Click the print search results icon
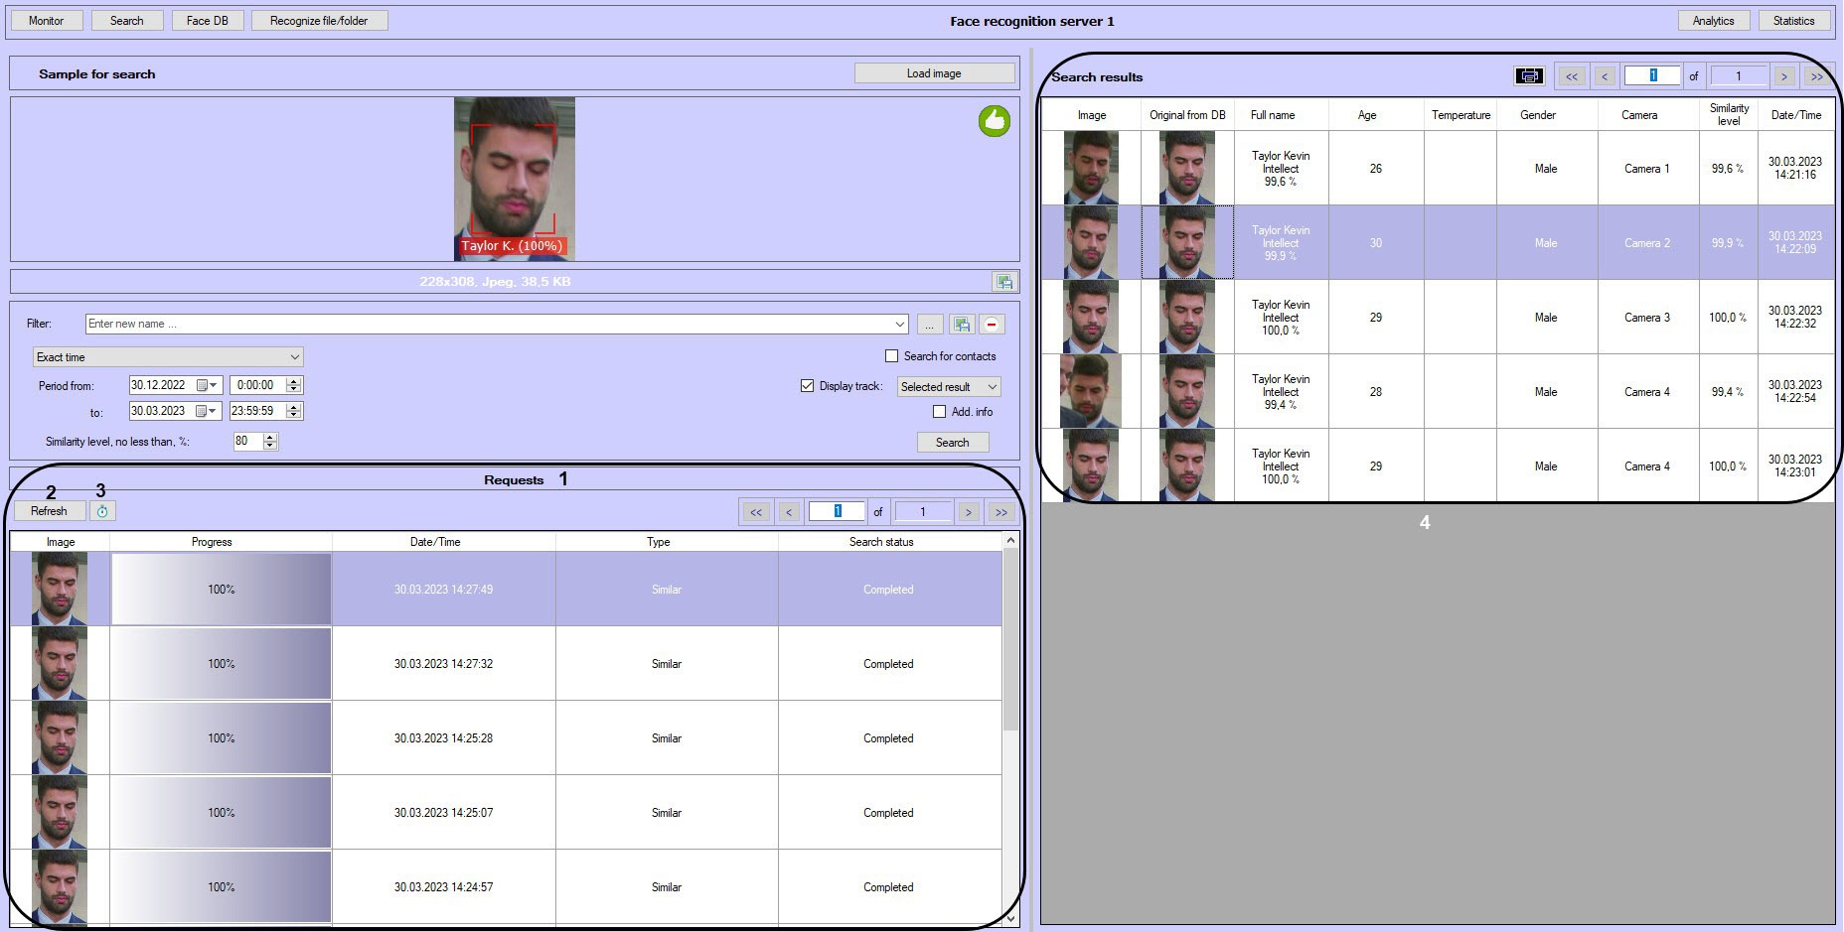This screenshot has height=932, width=1844. 1529,76
